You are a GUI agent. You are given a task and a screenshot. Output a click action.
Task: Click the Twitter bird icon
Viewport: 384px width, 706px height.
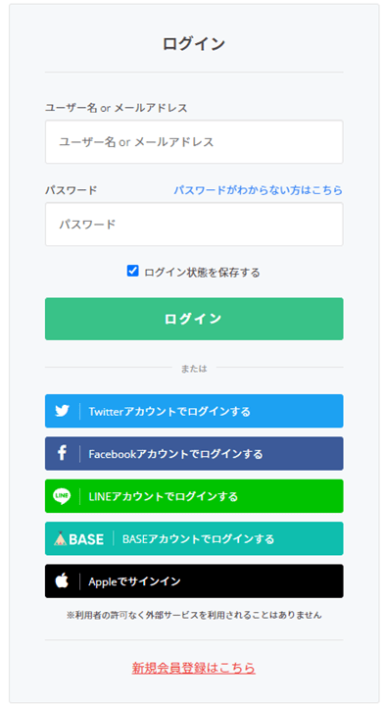click(62, 411)
